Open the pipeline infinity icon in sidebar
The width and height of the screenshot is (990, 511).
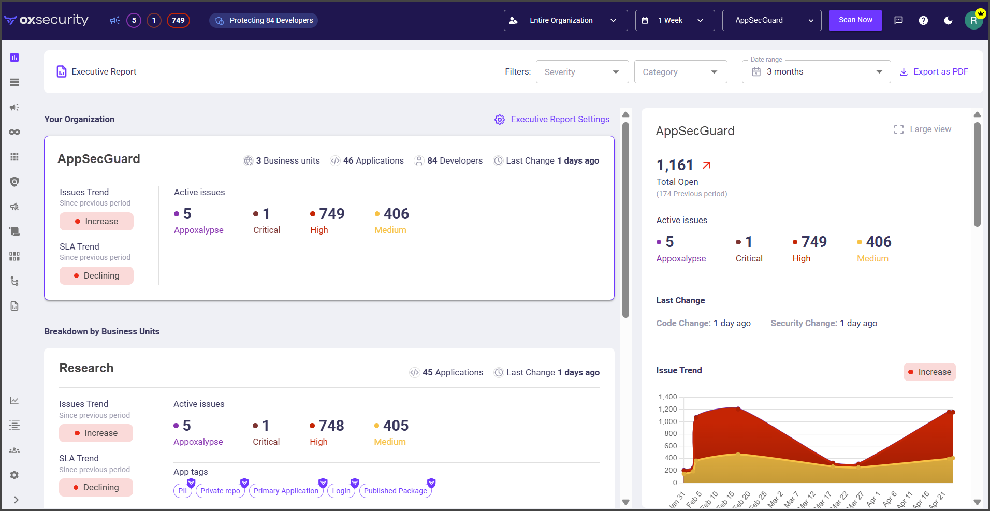click(x=14, y=132)
